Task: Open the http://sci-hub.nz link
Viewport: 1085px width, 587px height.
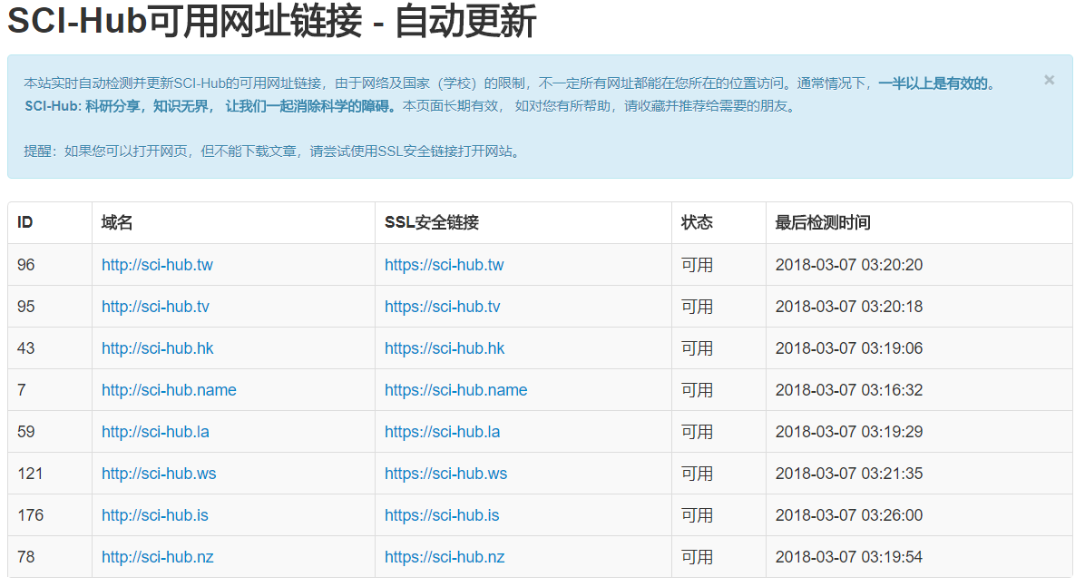Action: 157,556
